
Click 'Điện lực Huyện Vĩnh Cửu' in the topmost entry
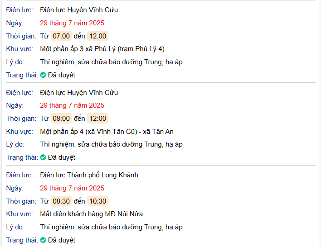point(79,10)
